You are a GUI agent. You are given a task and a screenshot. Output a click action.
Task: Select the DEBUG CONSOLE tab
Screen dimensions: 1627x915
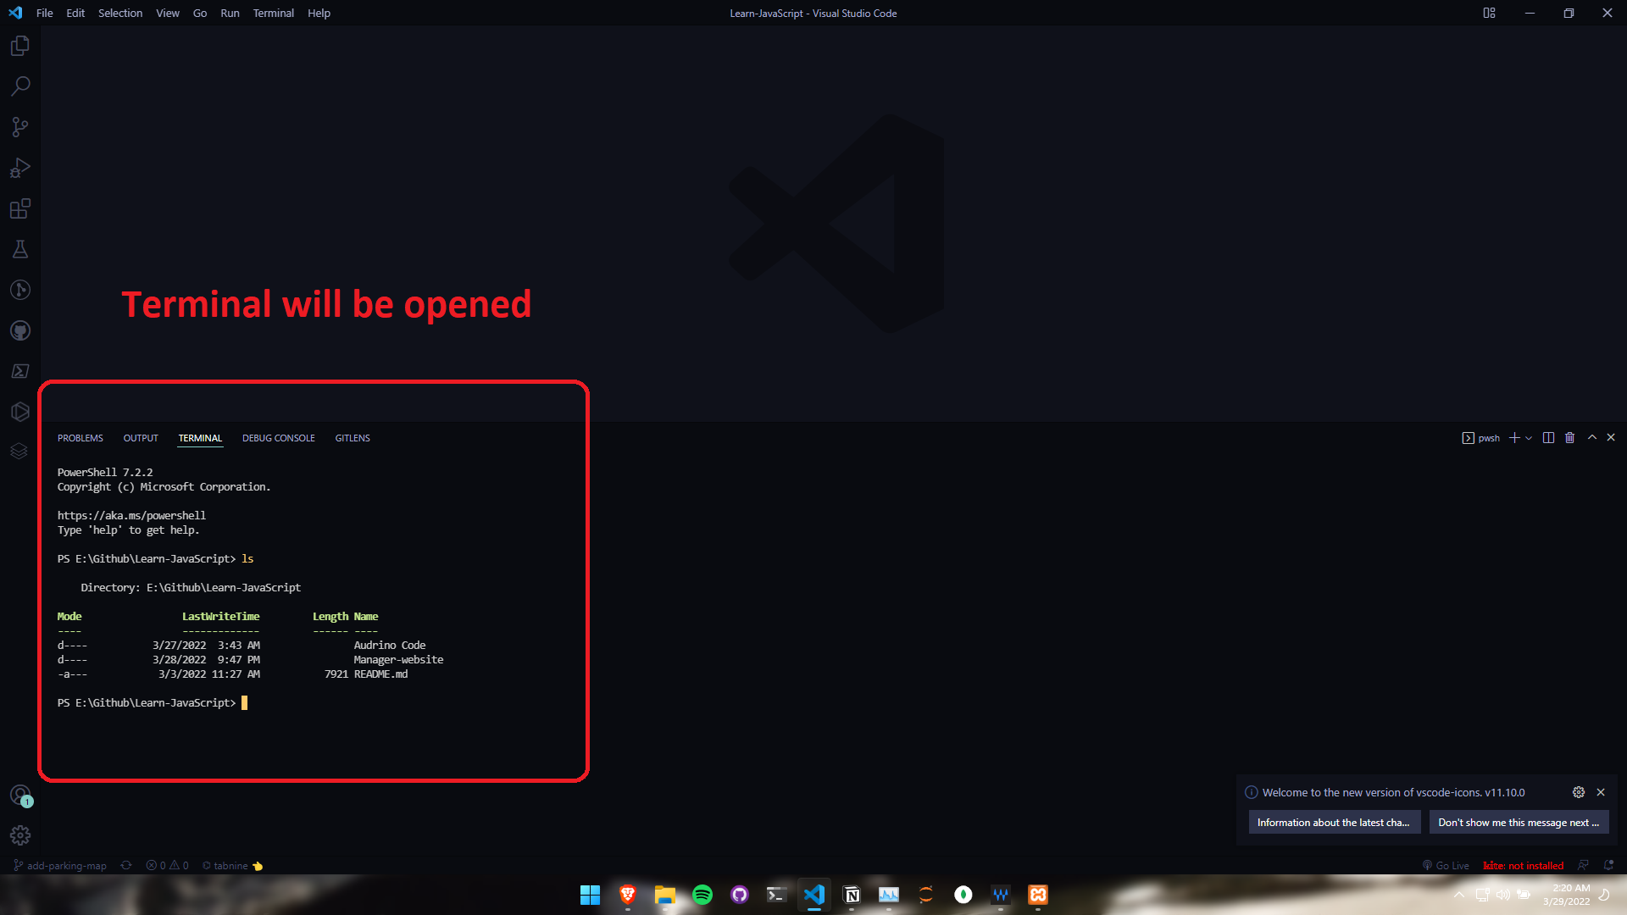tap(278, 437)
